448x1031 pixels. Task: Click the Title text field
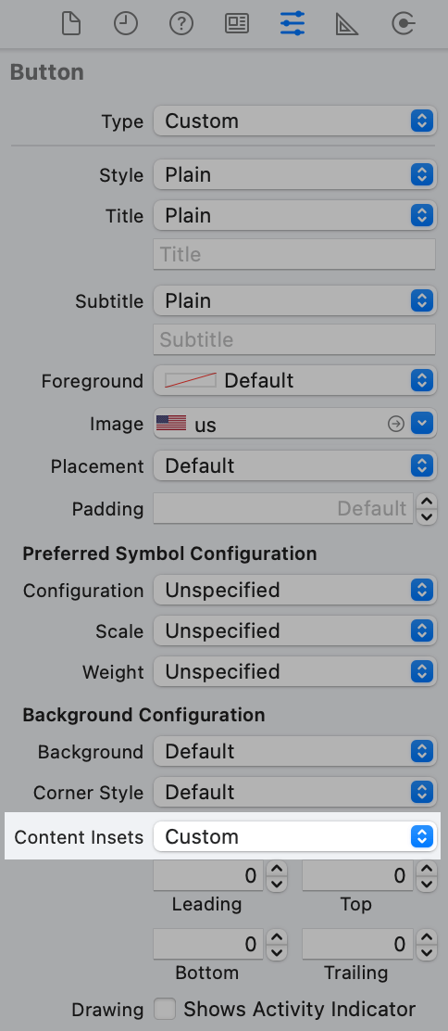(x=294, y=254)
